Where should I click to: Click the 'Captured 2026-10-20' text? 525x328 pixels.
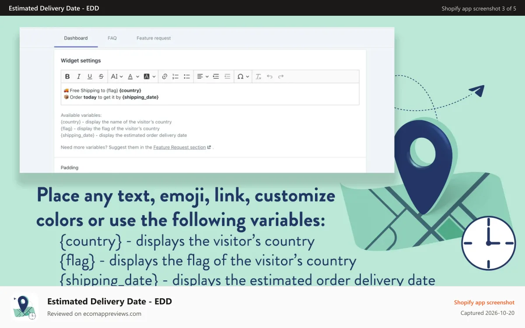coord(487,313)
